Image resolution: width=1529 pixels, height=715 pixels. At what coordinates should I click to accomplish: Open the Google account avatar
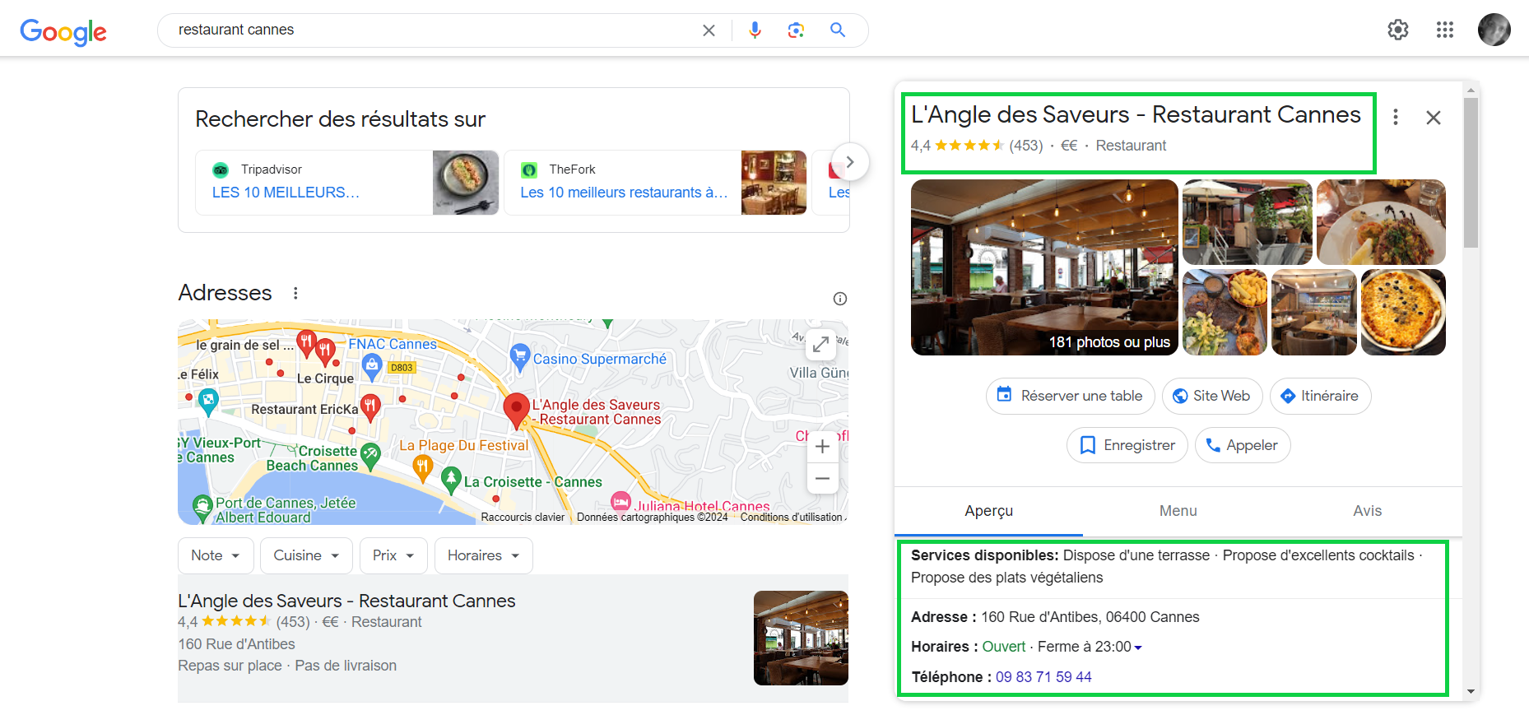click(1494, 30)
